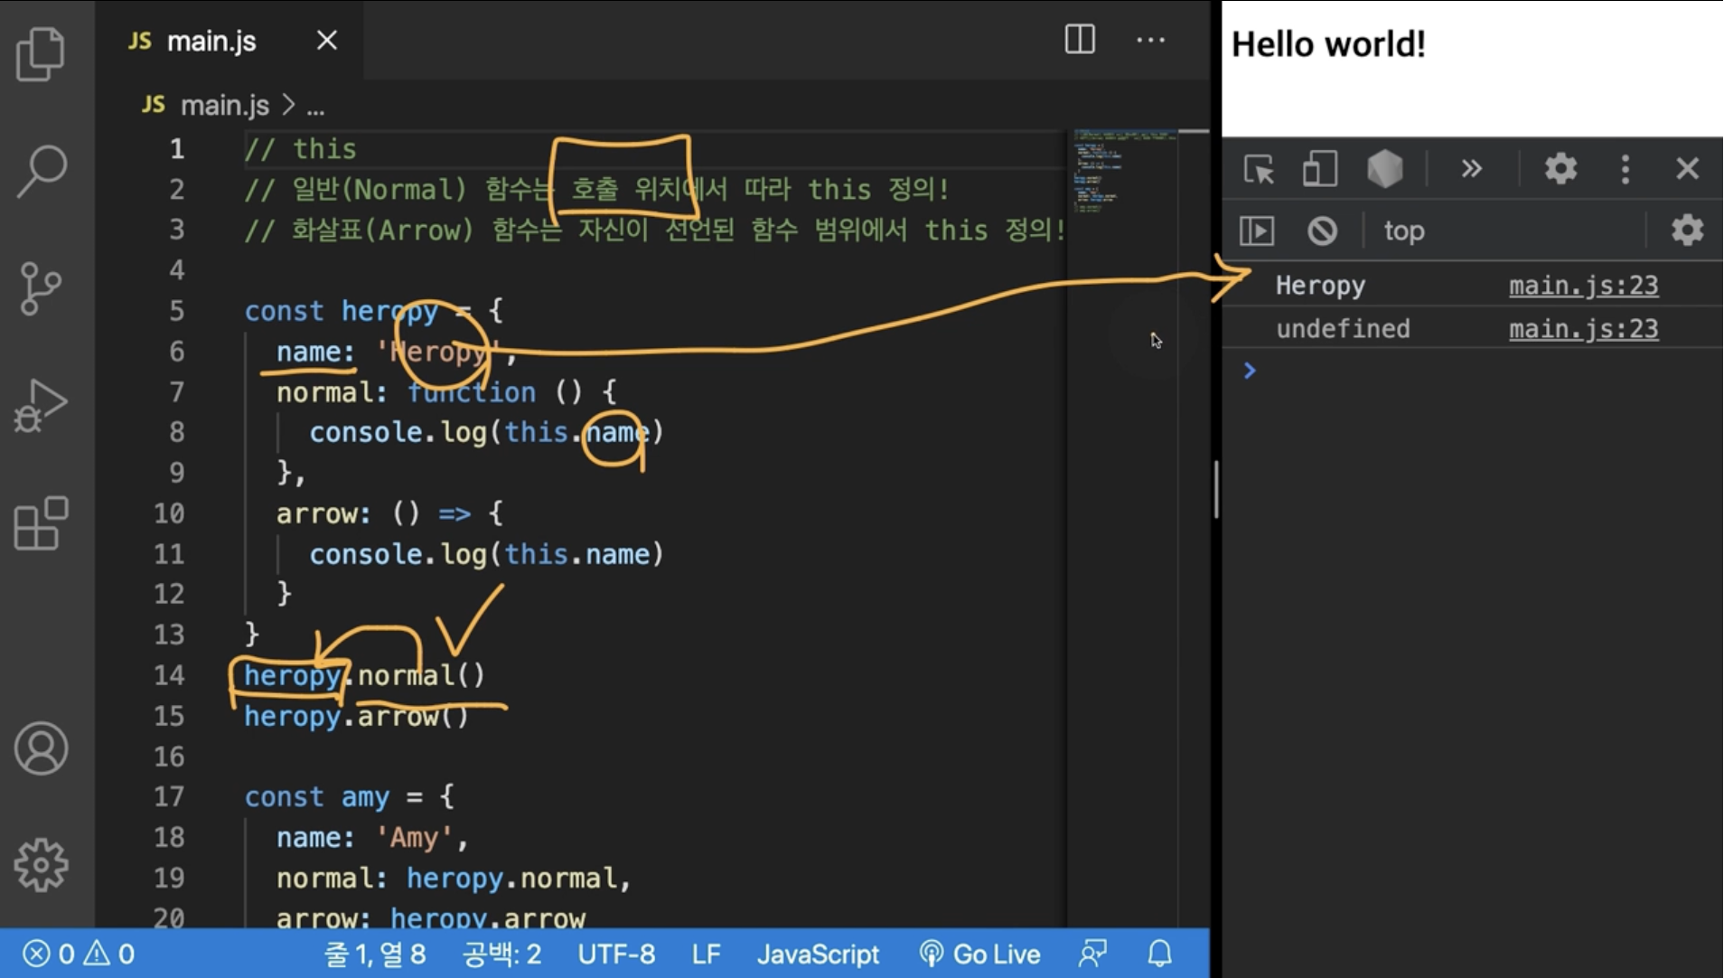Activate DevTools inspect element picker
The image size is (1724, 978).
point(1260,169)
